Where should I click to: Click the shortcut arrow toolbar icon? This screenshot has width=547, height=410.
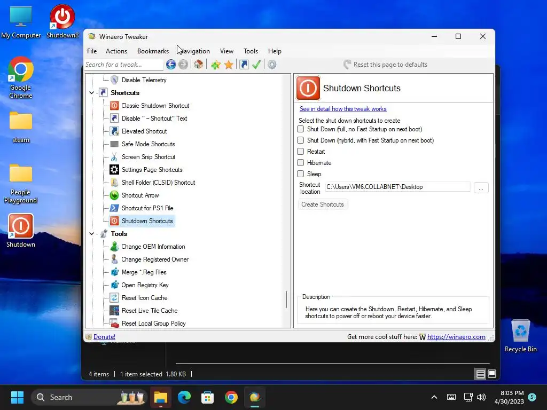click(x=244, y=65)
